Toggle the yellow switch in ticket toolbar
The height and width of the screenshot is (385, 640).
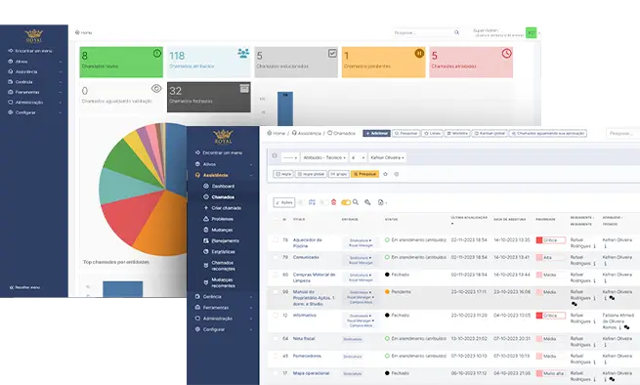click(x=346, y=202)
